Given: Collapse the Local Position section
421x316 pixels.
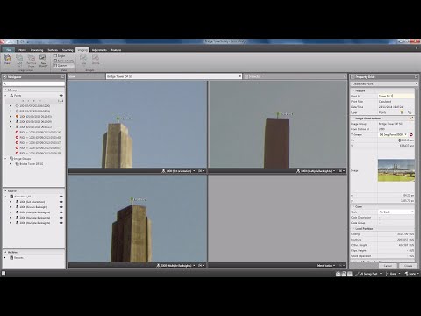Looking at the screenshot, I should (x=353, y=228).
